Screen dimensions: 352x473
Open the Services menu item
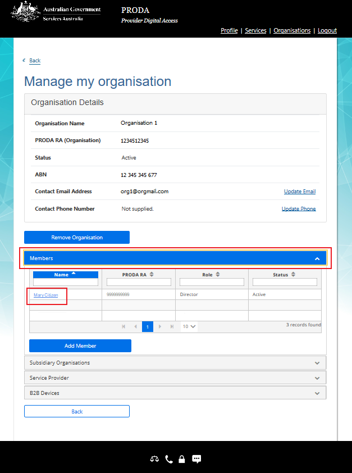pos(255,30)
